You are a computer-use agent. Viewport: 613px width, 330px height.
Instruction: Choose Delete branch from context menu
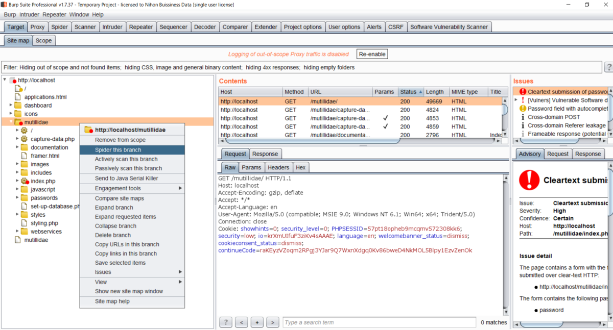point(132,235)
